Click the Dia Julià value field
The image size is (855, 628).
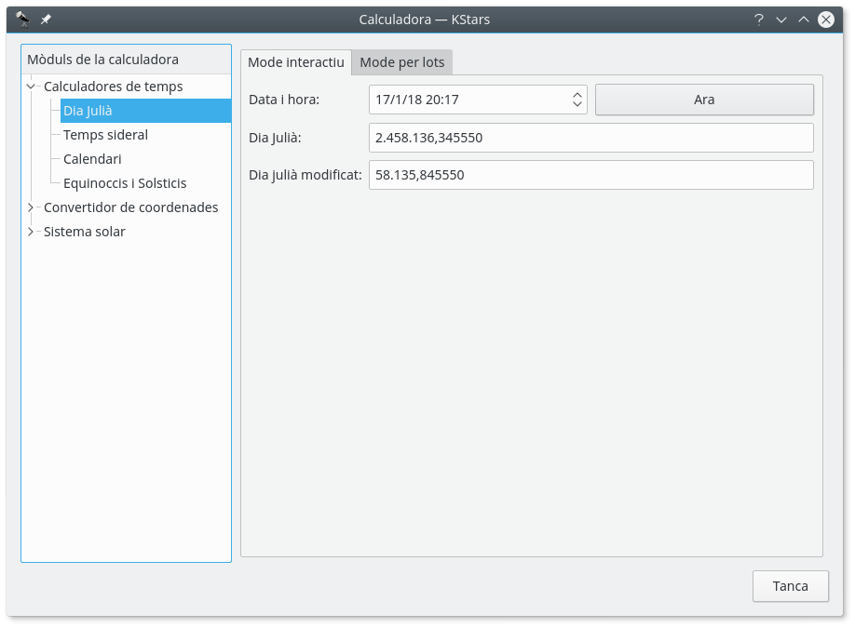[x=590, y=138]
